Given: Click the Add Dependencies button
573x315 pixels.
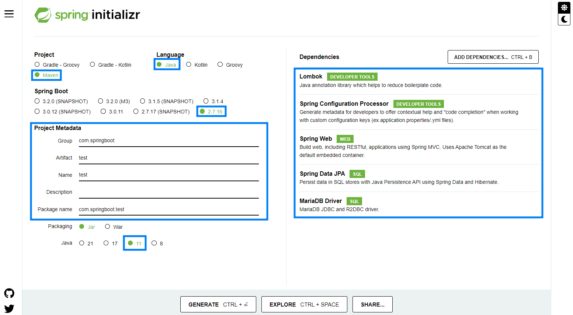Looking at the screenshot, I should 493,57.
